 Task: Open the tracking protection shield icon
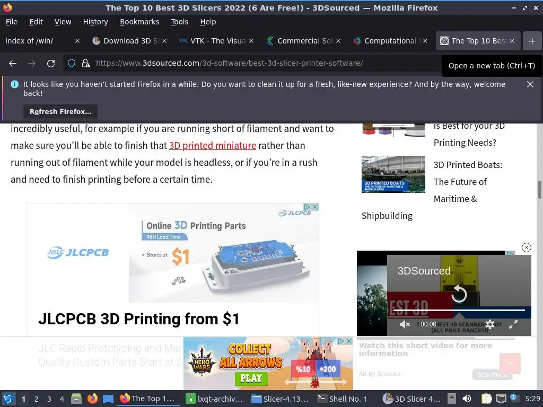72,64
